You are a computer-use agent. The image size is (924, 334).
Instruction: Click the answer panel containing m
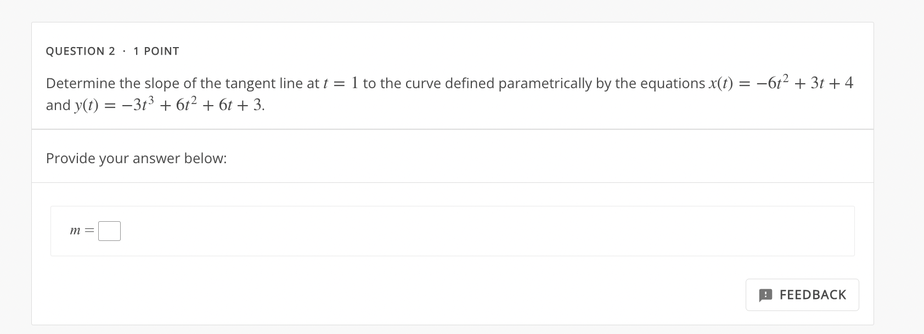click(453, 231)
